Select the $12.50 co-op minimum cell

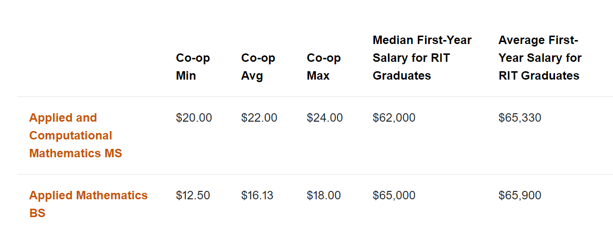[x=193, y=195]
